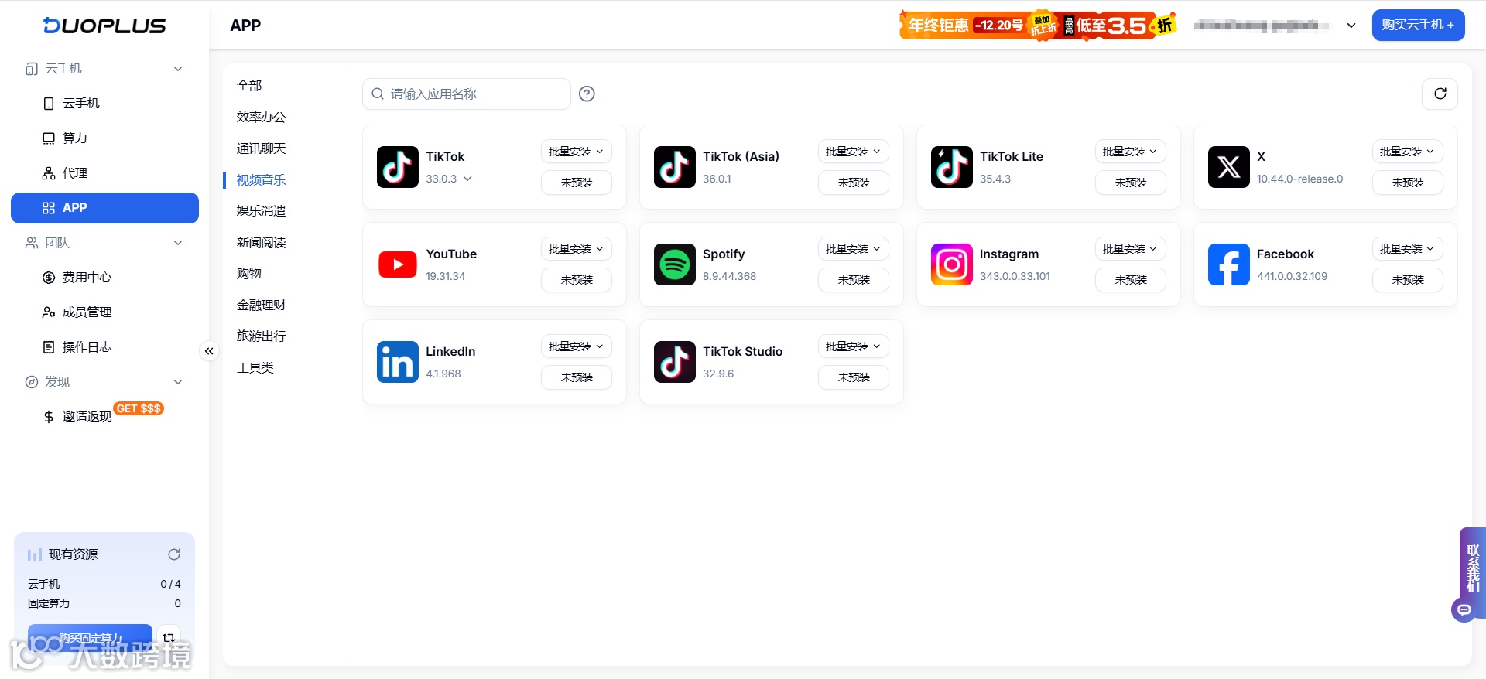Image resolution: width=1486 pixels, height=679 pixels.
Task: Open the TikTok app icon
Action: (398, 167)
